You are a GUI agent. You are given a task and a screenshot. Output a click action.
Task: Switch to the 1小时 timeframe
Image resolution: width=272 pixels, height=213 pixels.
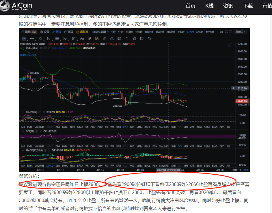139,32
